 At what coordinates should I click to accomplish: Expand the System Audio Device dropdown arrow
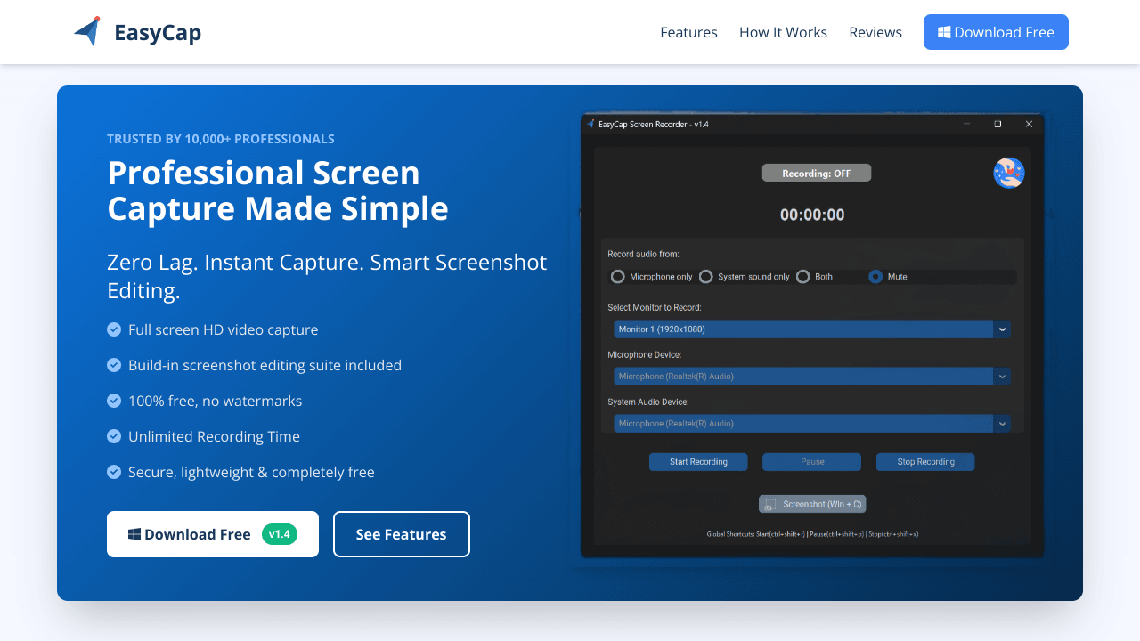click(1002, 424)
